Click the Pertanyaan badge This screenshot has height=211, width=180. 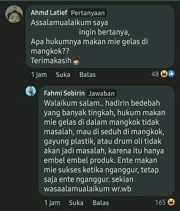[x=88, y=13]
